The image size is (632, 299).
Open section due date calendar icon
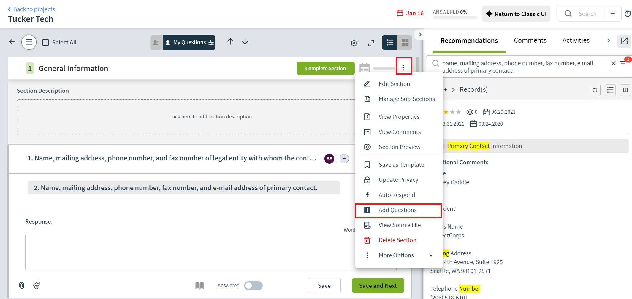[x=365, y=68]
